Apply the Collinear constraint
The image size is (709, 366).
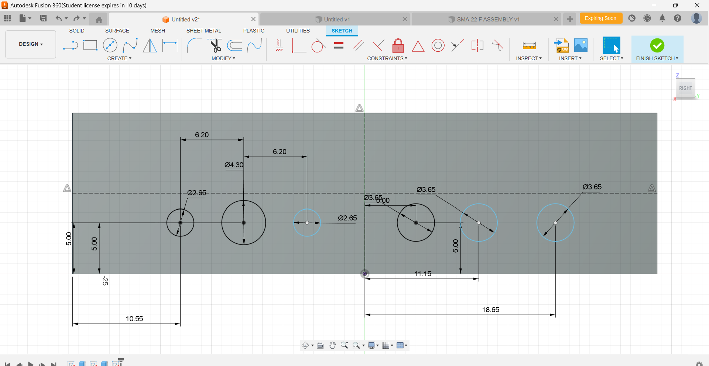(x=458, y=45)
